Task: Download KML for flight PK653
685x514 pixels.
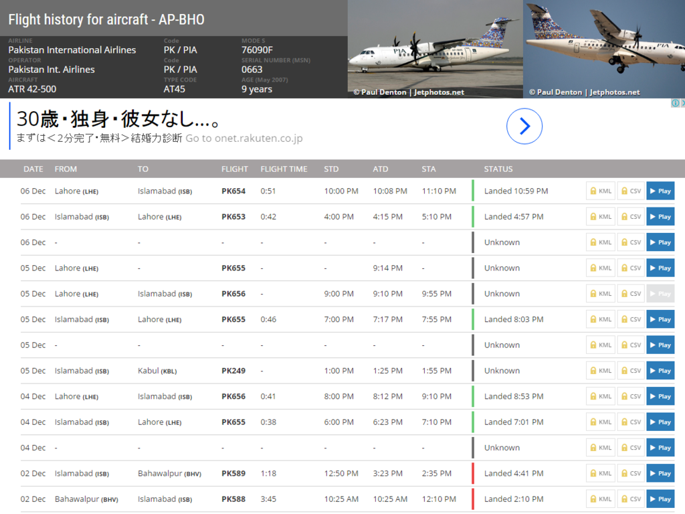Action: point(601,217)
